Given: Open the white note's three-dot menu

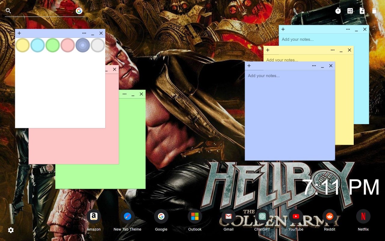Looking at the screenshot, I should [84, 33].
